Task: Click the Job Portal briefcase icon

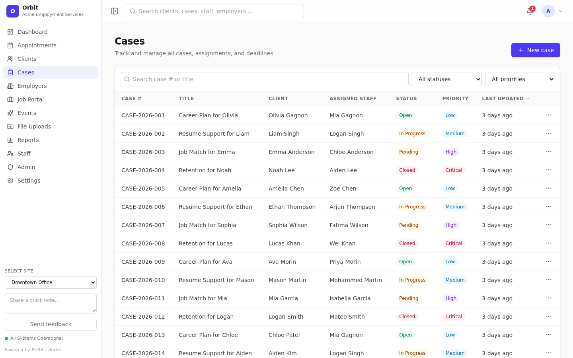Action: [x=10, y=99]
